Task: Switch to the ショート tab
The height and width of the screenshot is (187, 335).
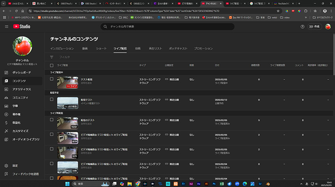Action: [101, 49]
